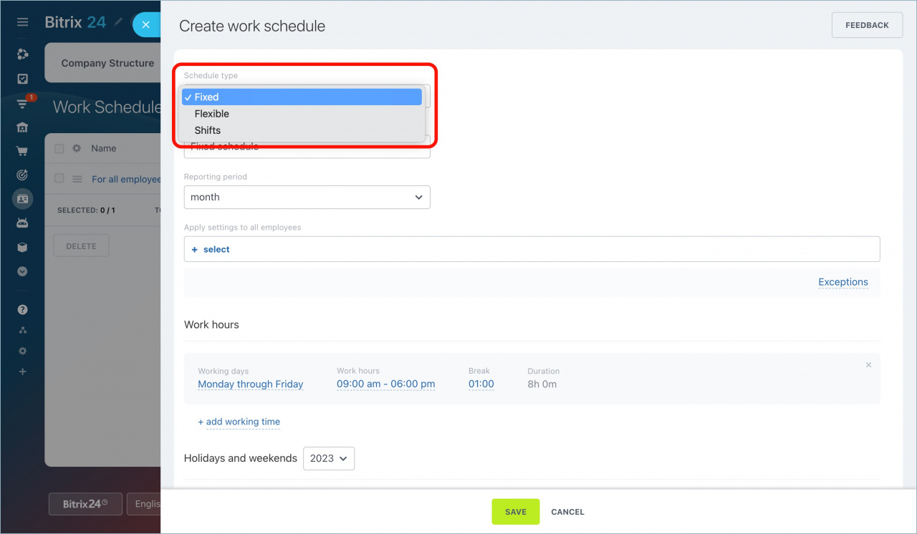The height and width of the screenshot is (534, 917).
Task: Click the Feedback button
Action: click(867, 25)
